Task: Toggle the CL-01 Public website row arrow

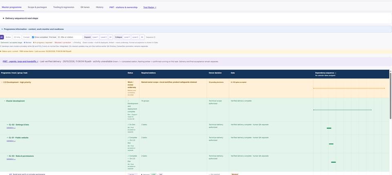Action: pos(7,137)
